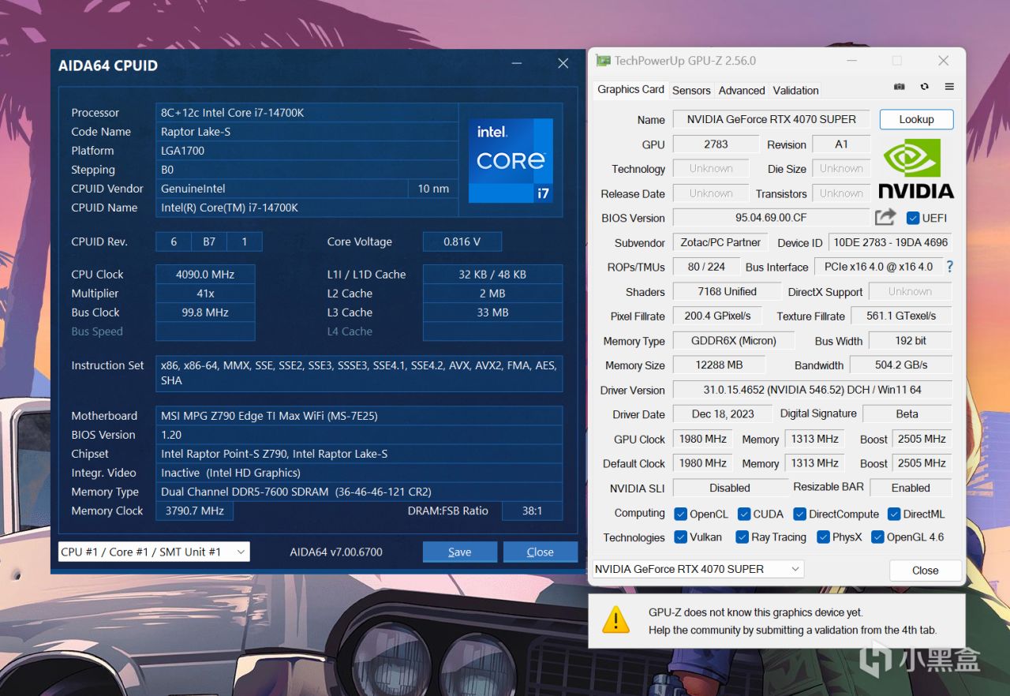Select the Driver Version text field
The image size is (1010, 696).
(811, 390)
